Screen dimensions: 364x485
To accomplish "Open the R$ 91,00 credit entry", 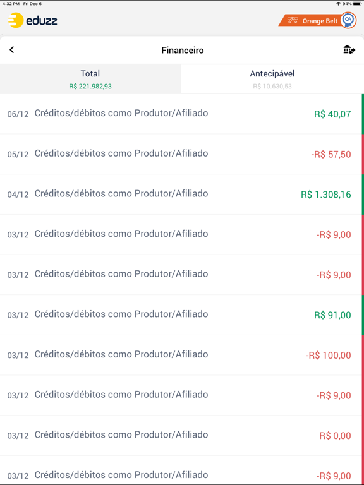I will tap(181, 315).
